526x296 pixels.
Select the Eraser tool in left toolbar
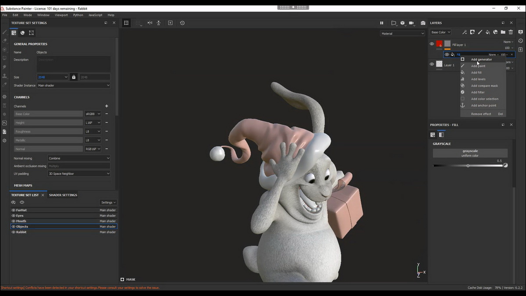pos(4,41)
